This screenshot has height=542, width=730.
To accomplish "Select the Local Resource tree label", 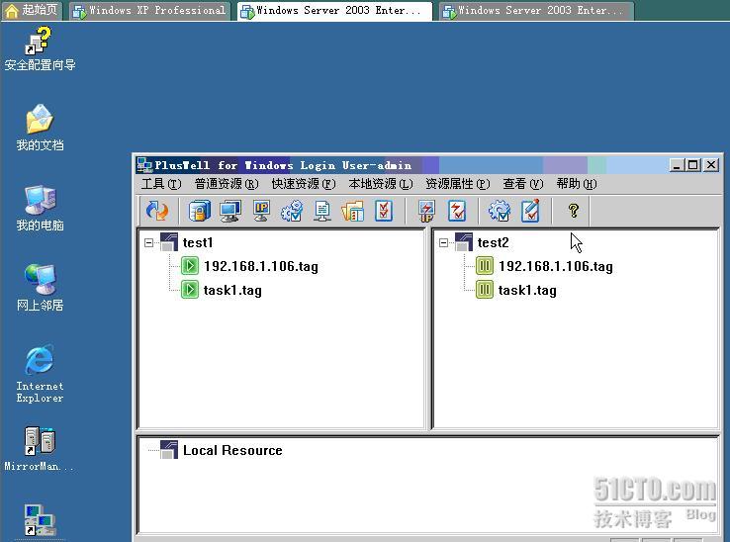I will [x=232, y=450].
